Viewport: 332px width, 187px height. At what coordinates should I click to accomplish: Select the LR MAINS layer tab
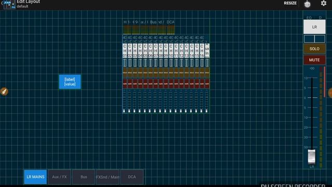tap(35, 177)
